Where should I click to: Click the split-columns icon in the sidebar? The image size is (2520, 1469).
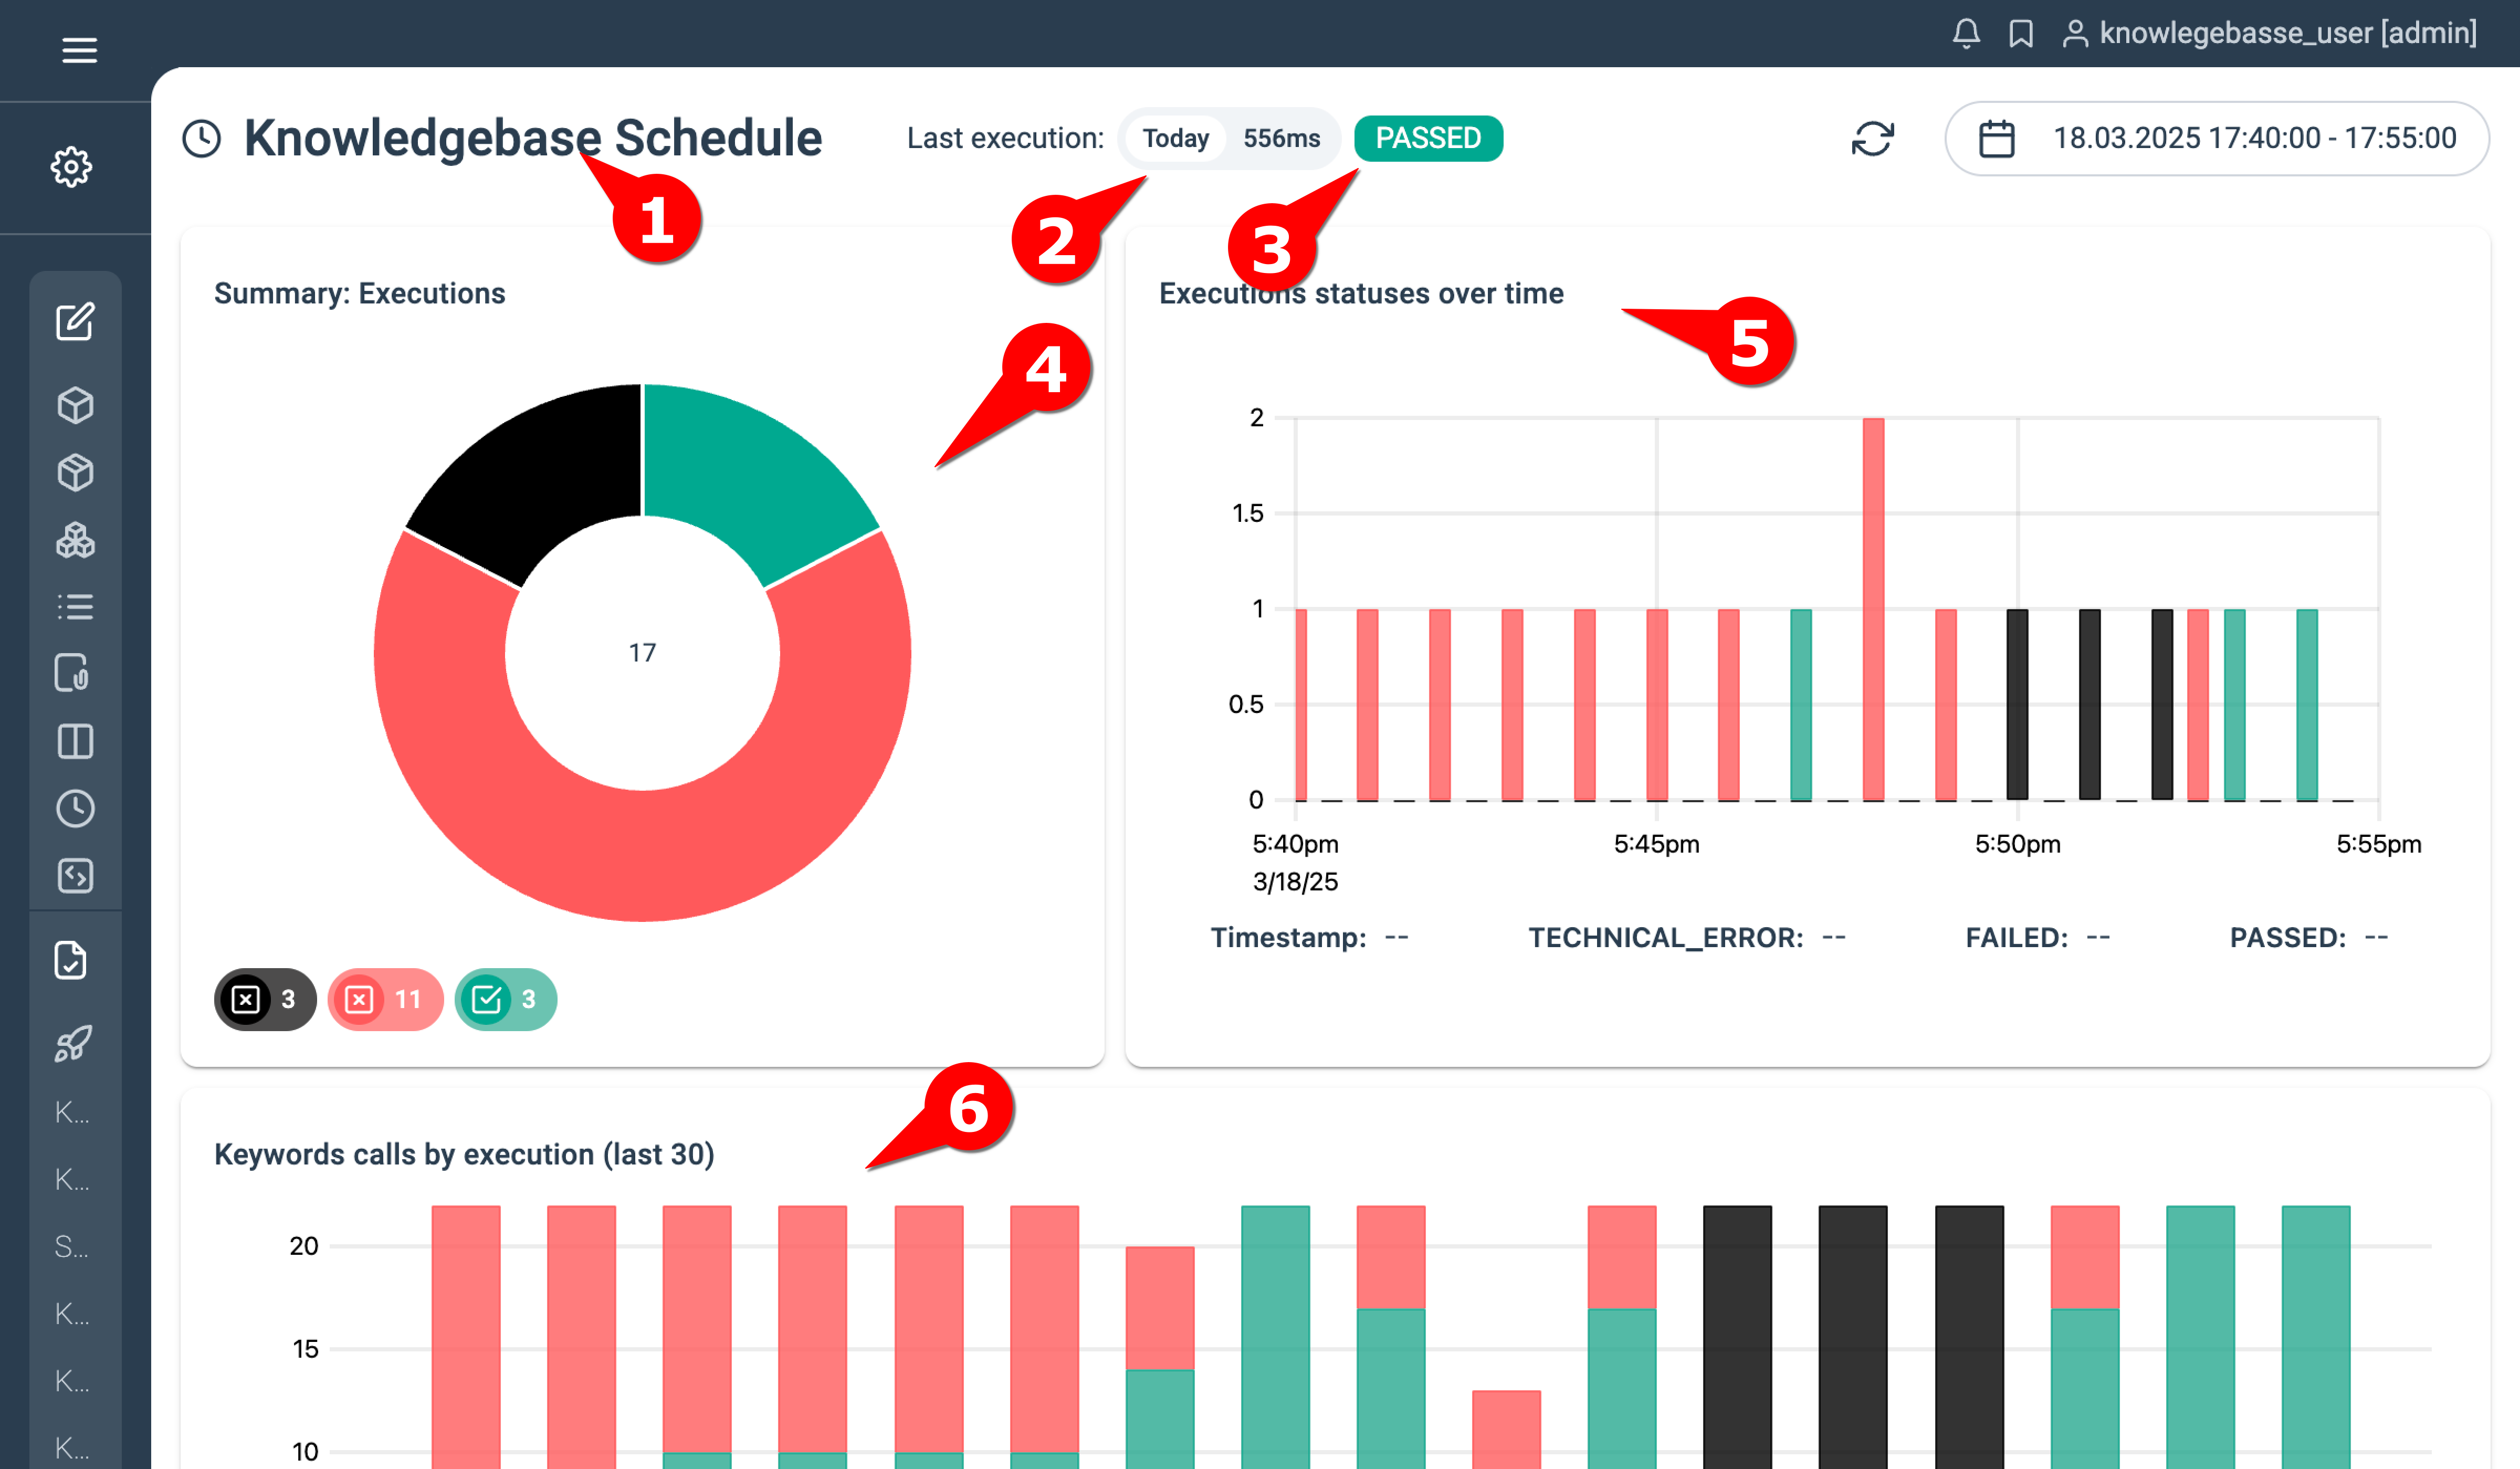(x=77, y=741)
